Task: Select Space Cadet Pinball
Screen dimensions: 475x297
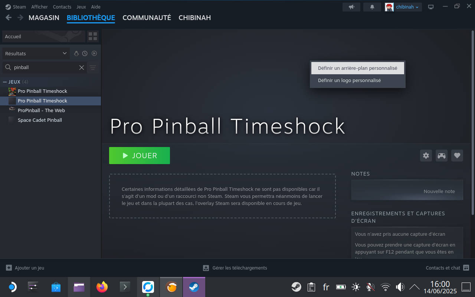Action: pos(50,120)
